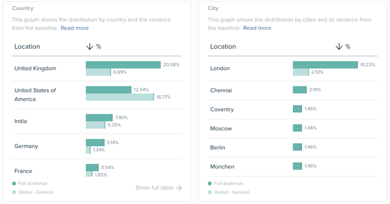
Task: Click the Germany row label
Action: pos(26,146)
